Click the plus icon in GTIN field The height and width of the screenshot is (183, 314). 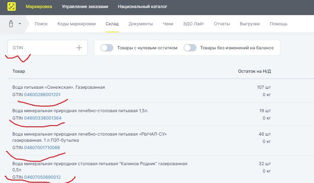(x=79, y=48)
